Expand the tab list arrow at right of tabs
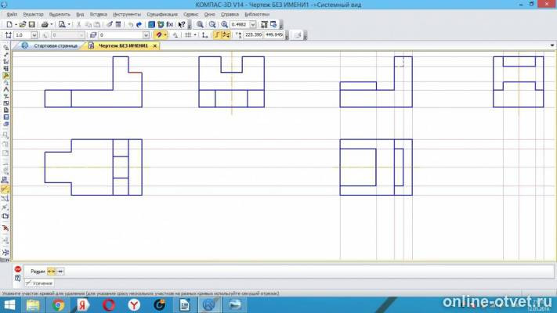 [x=552, y=45]
